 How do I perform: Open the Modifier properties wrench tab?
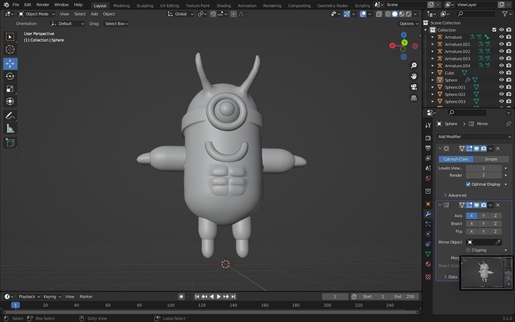pyautogui.click(x=428, y=214)
